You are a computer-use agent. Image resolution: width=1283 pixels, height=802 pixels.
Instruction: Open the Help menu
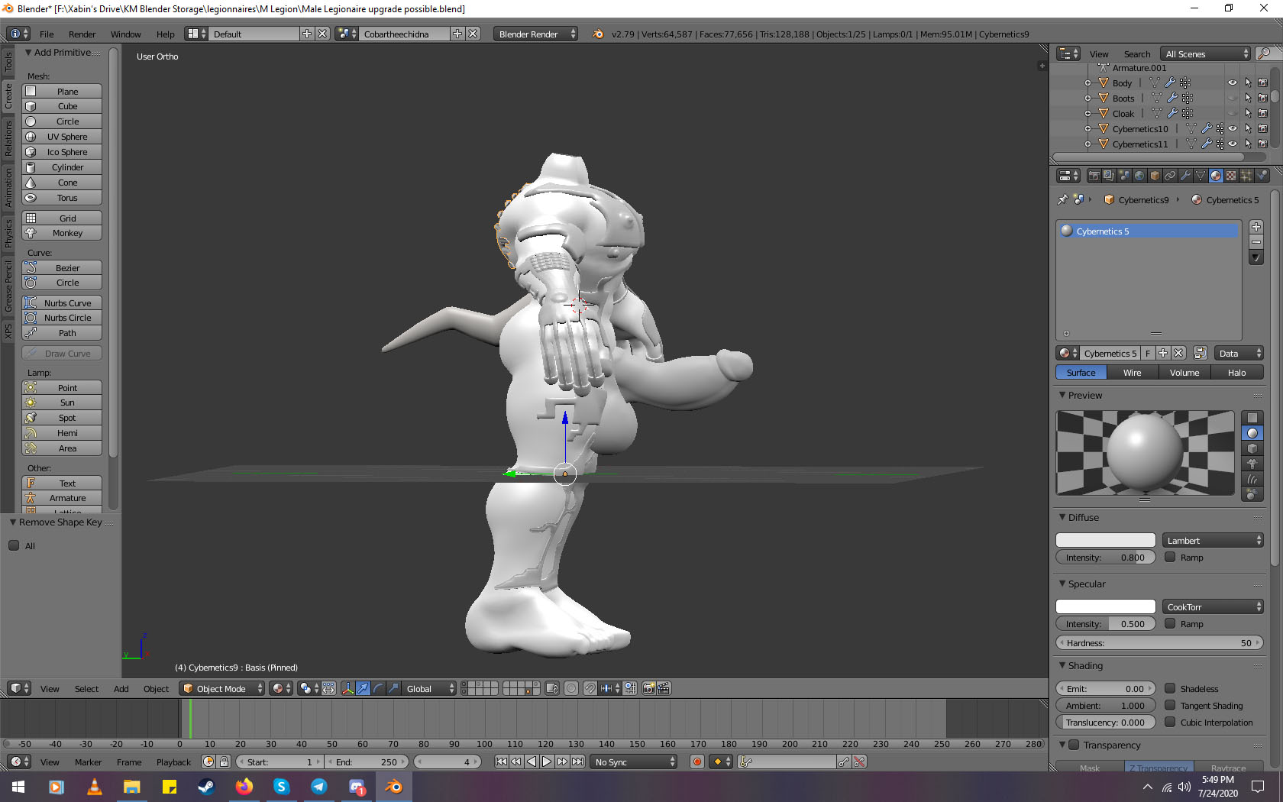click(x=166, y=34)
